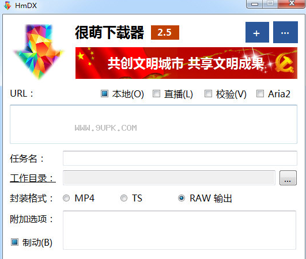
Task: Click the 工作目录 path field
Action: (169, 178)
